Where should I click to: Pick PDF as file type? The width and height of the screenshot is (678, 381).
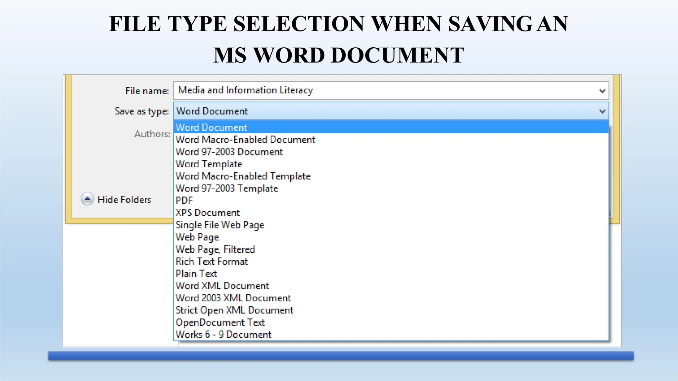(391, 200)
